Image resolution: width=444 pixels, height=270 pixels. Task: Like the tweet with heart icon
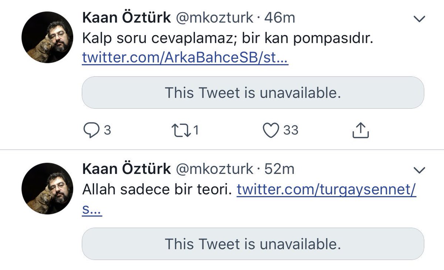(x=271, y=130)
